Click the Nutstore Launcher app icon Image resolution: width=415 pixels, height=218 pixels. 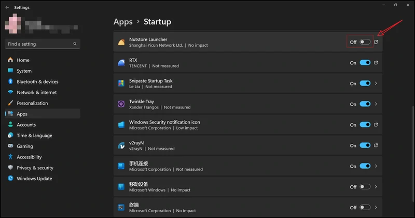[x=121, y=42]
